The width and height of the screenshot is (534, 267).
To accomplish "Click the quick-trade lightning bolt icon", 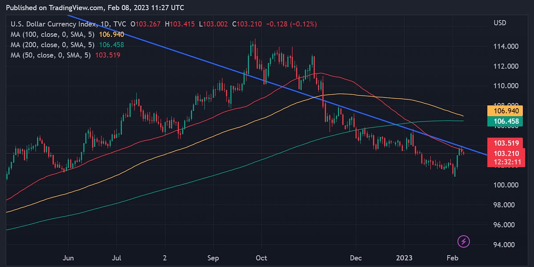I will pos(463,242).
